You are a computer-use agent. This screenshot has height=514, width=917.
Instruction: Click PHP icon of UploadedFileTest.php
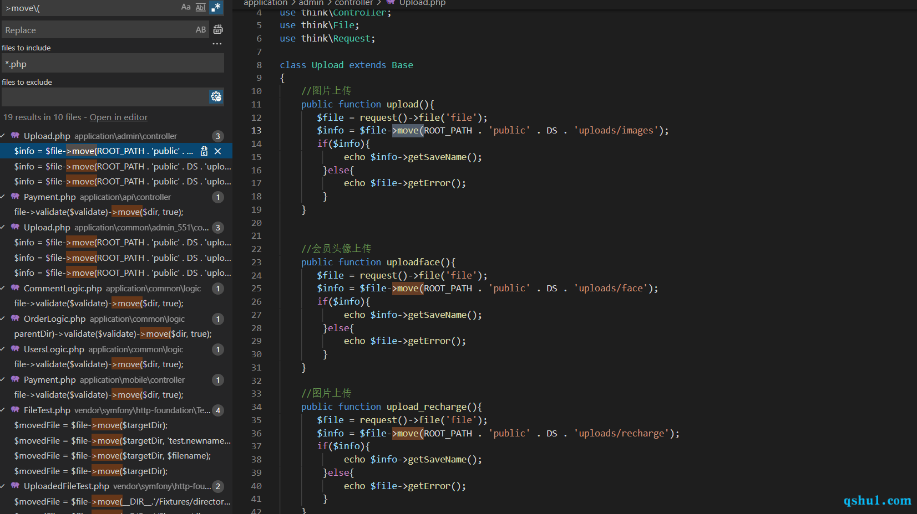click(15, 486)
